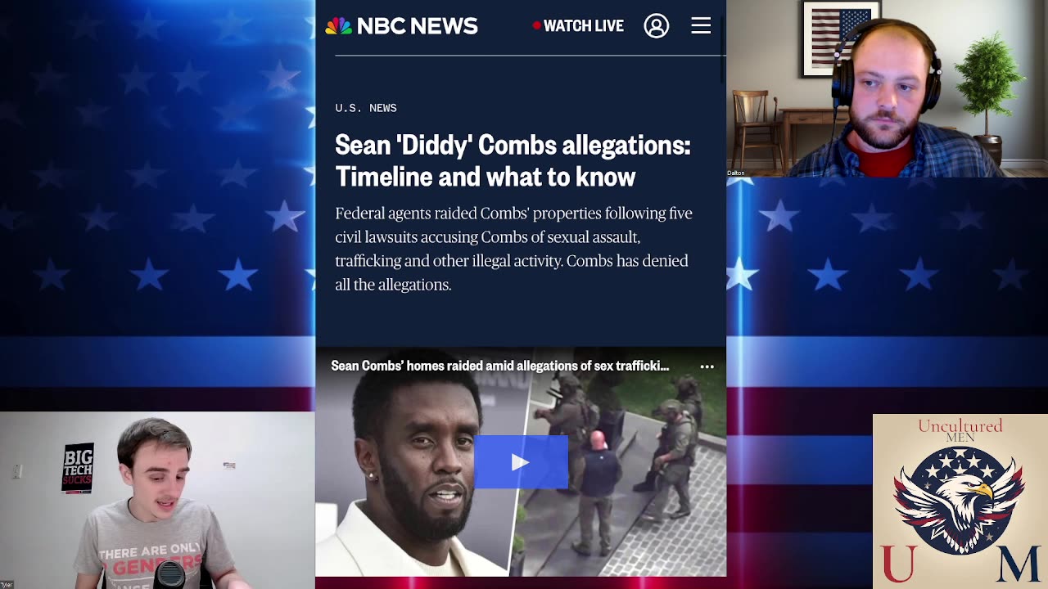This screenshot has width=1048, height=589.
Task: Click the Uncultured Men eagle logo
Action: tap(960, 501)
